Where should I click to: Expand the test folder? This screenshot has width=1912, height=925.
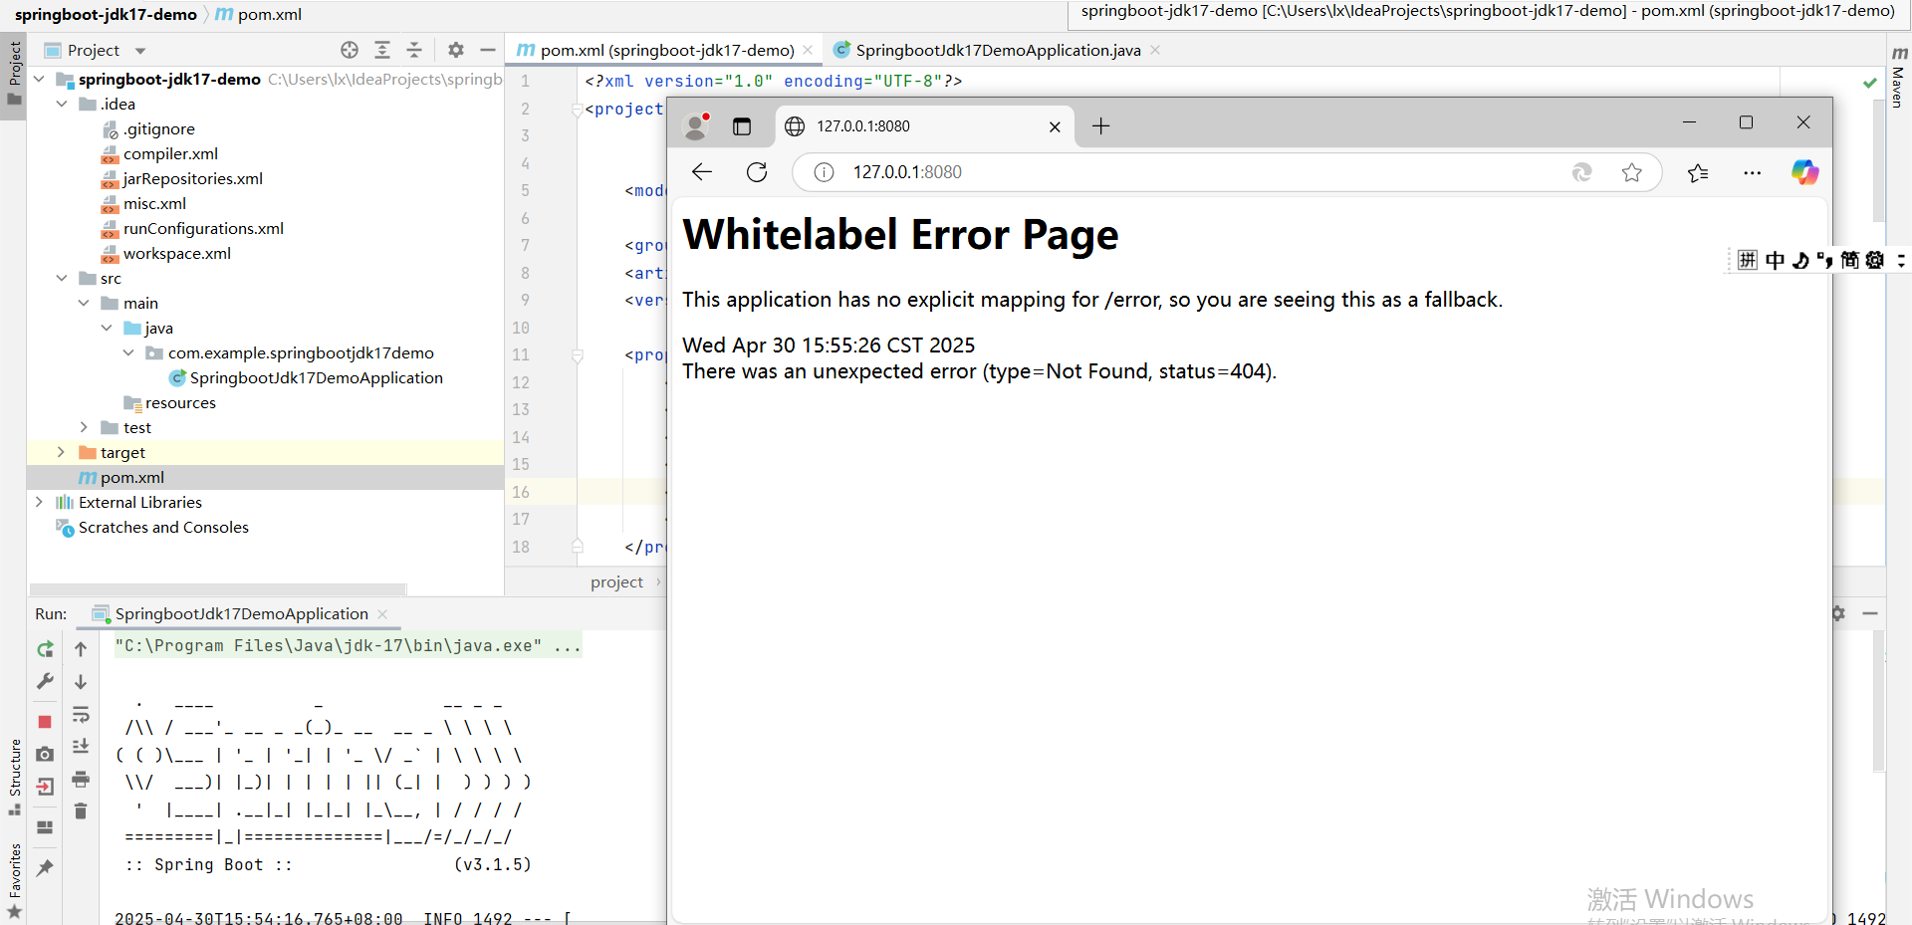(84, 427)
